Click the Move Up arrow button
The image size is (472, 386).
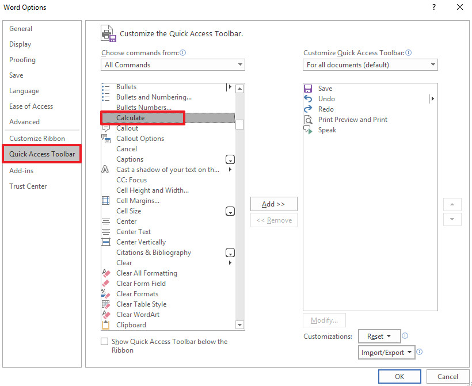click(452, 205)
